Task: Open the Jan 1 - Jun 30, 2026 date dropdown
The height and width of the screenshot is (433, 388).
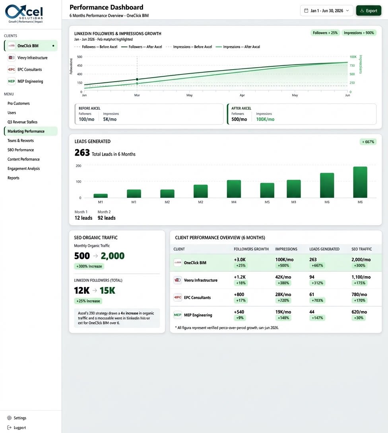Action: click(326, 11)
